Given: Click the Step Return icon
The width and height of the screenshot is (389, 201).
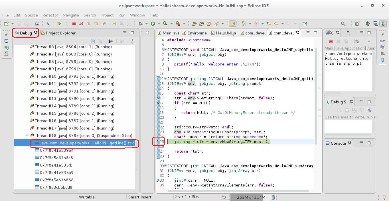Looking at the screenshot, I should (x=104, y=24).
